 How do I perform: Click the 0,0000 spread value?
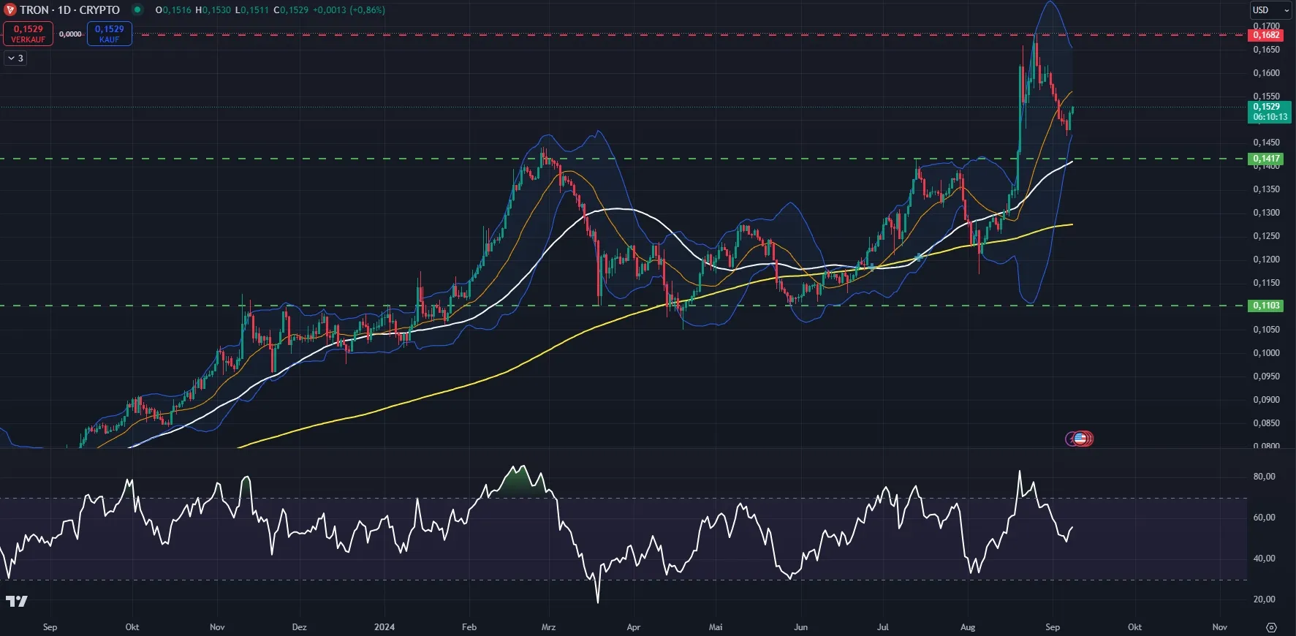[70, 34]
